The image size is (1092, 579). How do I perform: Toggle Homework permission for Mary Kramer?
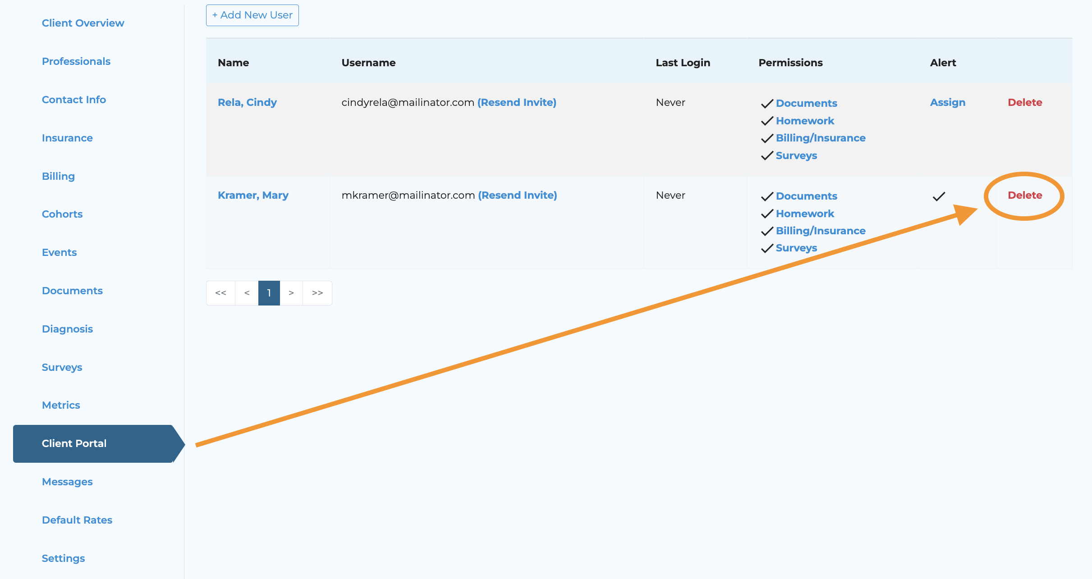pos(804,214)
